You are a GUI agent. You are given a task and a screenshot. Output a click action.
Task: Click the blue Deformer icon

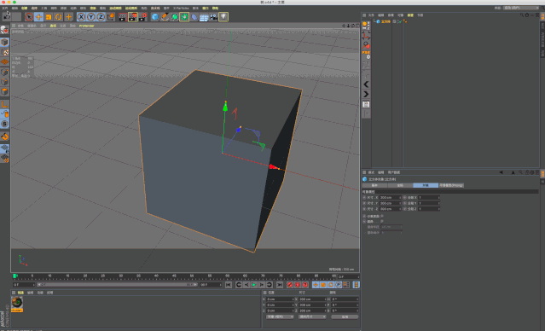(x=194, y=17)
